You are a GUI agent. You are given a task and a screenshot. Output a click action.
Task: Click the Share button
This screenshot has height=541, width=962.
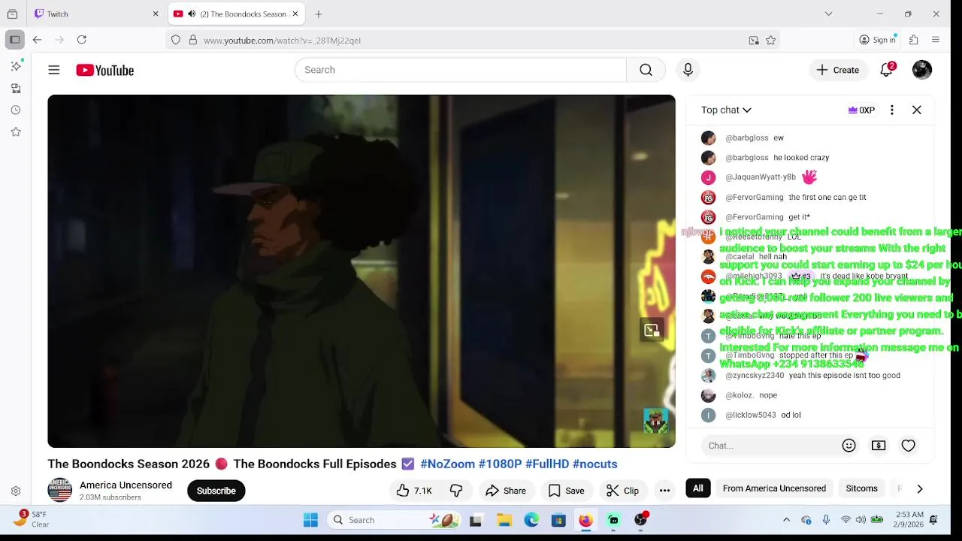click(506, 491)
